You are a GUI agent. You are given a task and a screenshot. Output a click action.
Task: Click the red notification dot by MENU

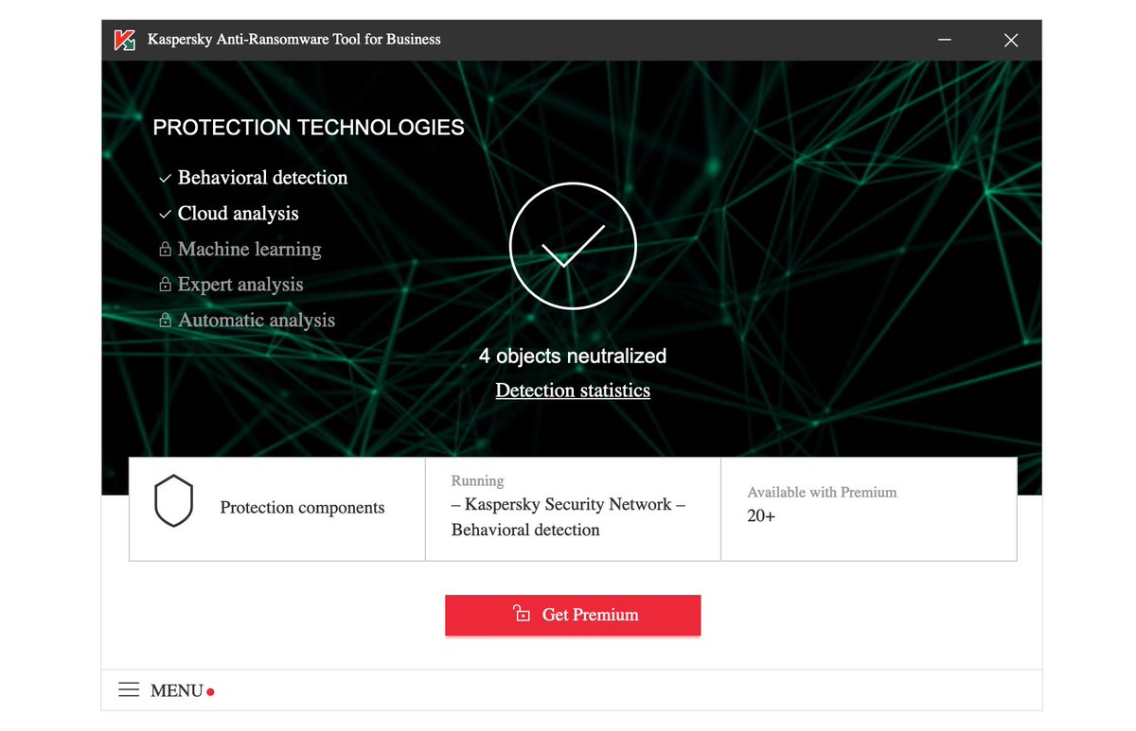210,691
